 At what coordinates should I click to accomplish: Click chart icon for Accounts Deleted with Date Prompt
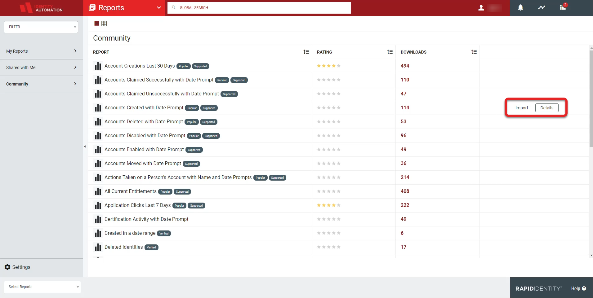[98, 122]
